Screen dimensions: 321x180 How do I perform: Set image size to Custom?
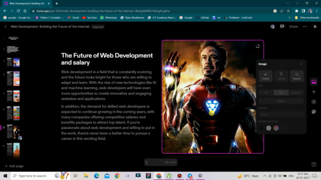pos(296,92)
